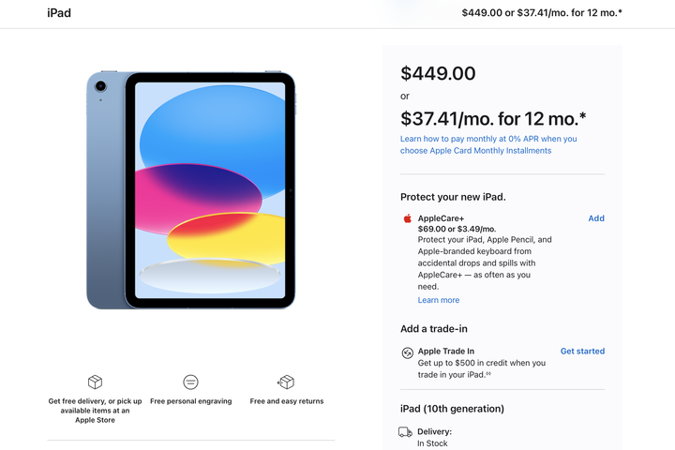Click the red AppleCare+ Apple logo icon
Viewport: 675px width, 450px height.
pyautogui.click(x=408, y=218)
